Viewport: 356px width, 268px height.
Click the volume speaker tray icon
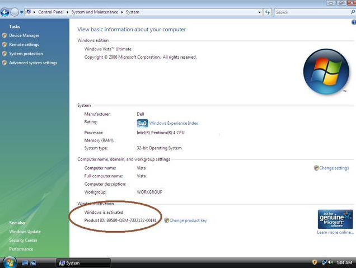(330, 262)
